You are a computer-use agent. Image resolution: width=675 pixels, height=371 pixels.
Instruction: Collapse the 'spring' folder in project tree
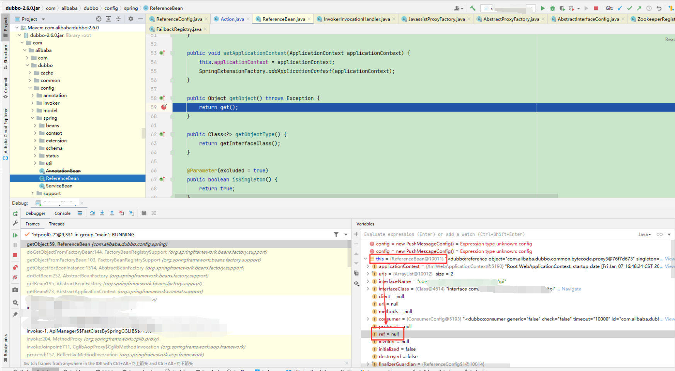pyautogui.click(x=32, y=118)
